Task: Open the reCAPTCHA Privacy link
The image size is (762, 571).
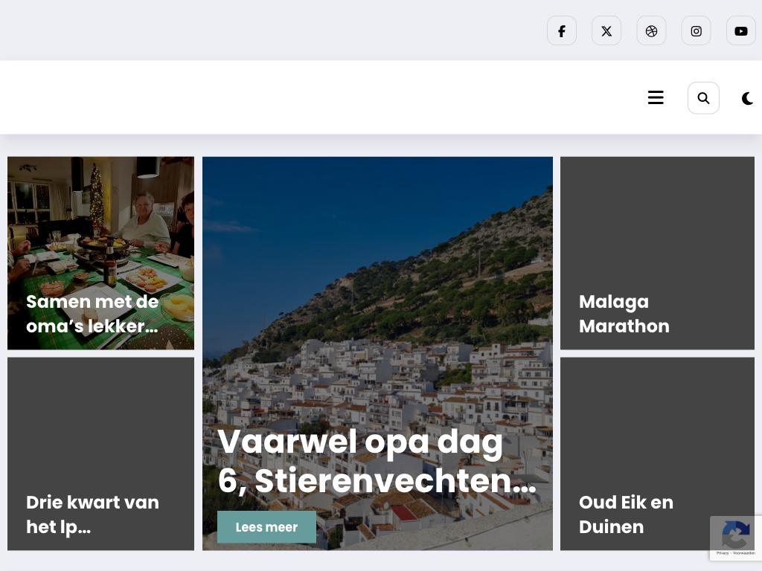Action: point(723,553)
